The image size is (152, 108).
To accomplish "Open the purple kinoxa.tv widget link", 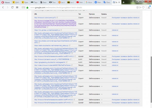I will pyautogui.click(x=55, y=24).
